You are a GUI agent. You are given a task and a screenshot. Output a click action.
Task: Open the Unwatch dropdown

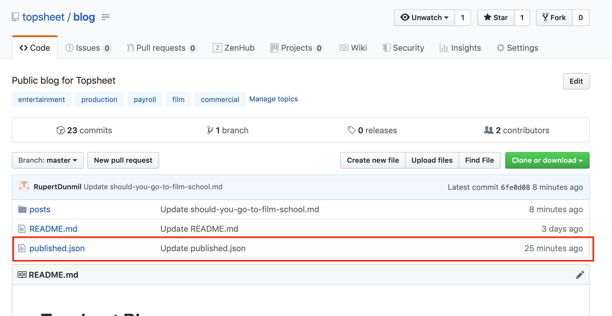(x=425, y=18)
